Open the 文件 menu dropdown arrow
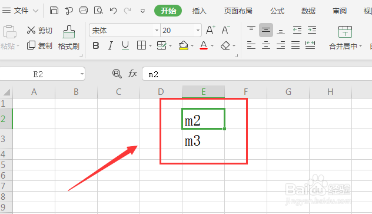 35,11
